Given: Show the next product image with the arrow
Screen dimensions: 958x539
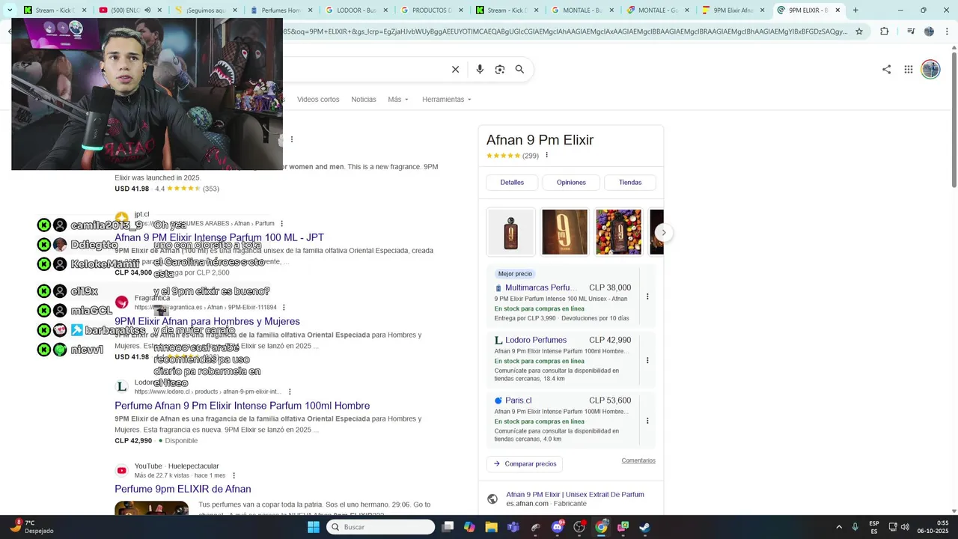Looking at the screenshot, I should (663, 233).
